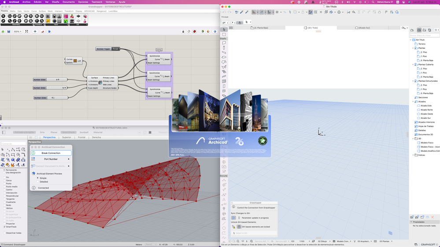The width and height of the screenshot is (440, 247).
Task: Uncheck the SmartTrack checkbox
Action: pos(5,227)
